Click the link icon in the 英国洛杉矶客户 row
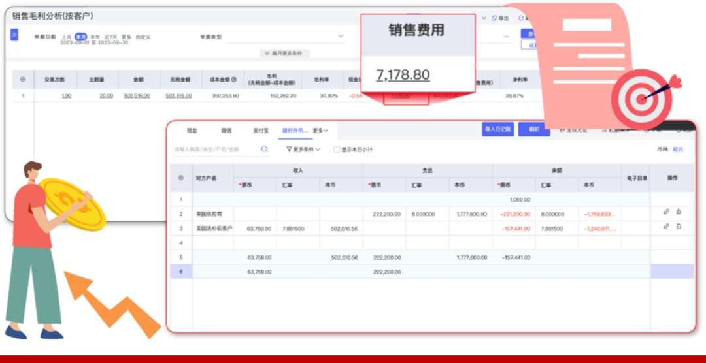Viewport: 706px width, 363px height. (x=666, y=227)
